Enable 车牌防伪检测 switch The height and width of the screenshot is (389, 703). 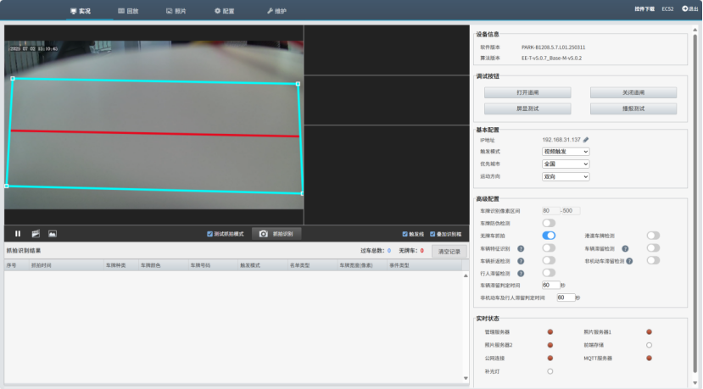click(x=549, y=223)
